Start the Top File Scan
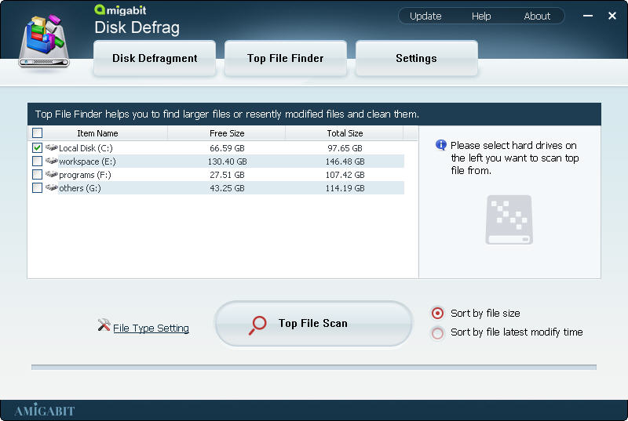Screen dimensions: 628x421 coord(313,324)
